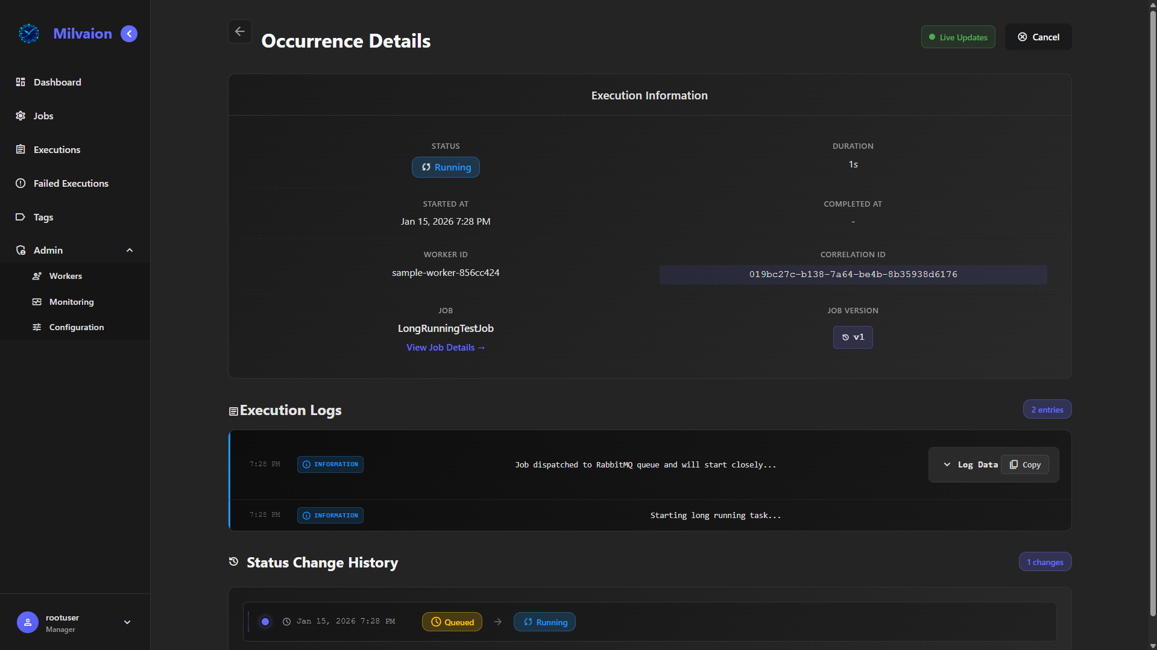Screen dimensions: 1157x650
Task: Expand the Log Data section
Action: click(970, 464)
